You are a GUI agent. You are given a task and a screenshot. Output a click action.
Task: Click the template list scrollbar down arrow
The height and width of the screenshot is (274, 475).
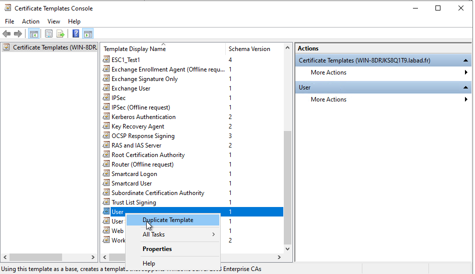[288, 248]
